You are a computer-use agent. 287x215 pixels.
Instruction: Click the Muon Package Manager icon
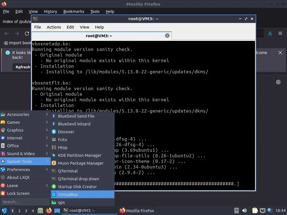(x=54, y=163)
